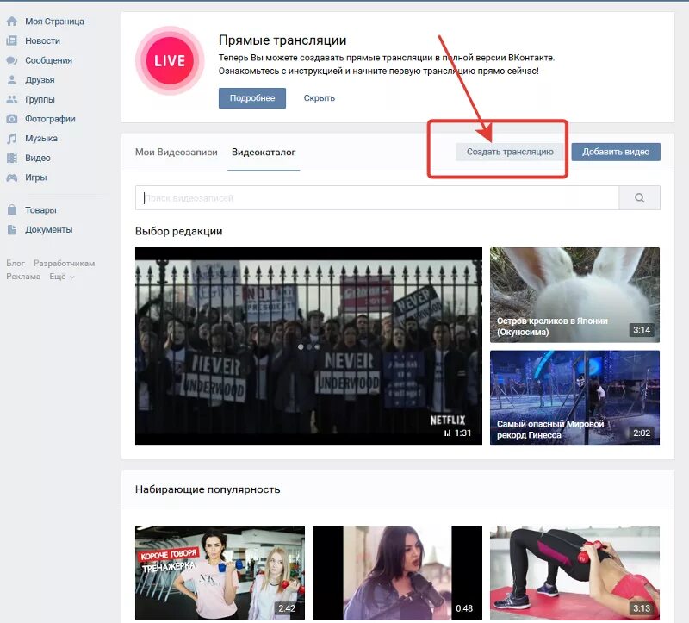Open Товары in the sidebar
This screenshot has width=689, height=623.
(40, 209)
